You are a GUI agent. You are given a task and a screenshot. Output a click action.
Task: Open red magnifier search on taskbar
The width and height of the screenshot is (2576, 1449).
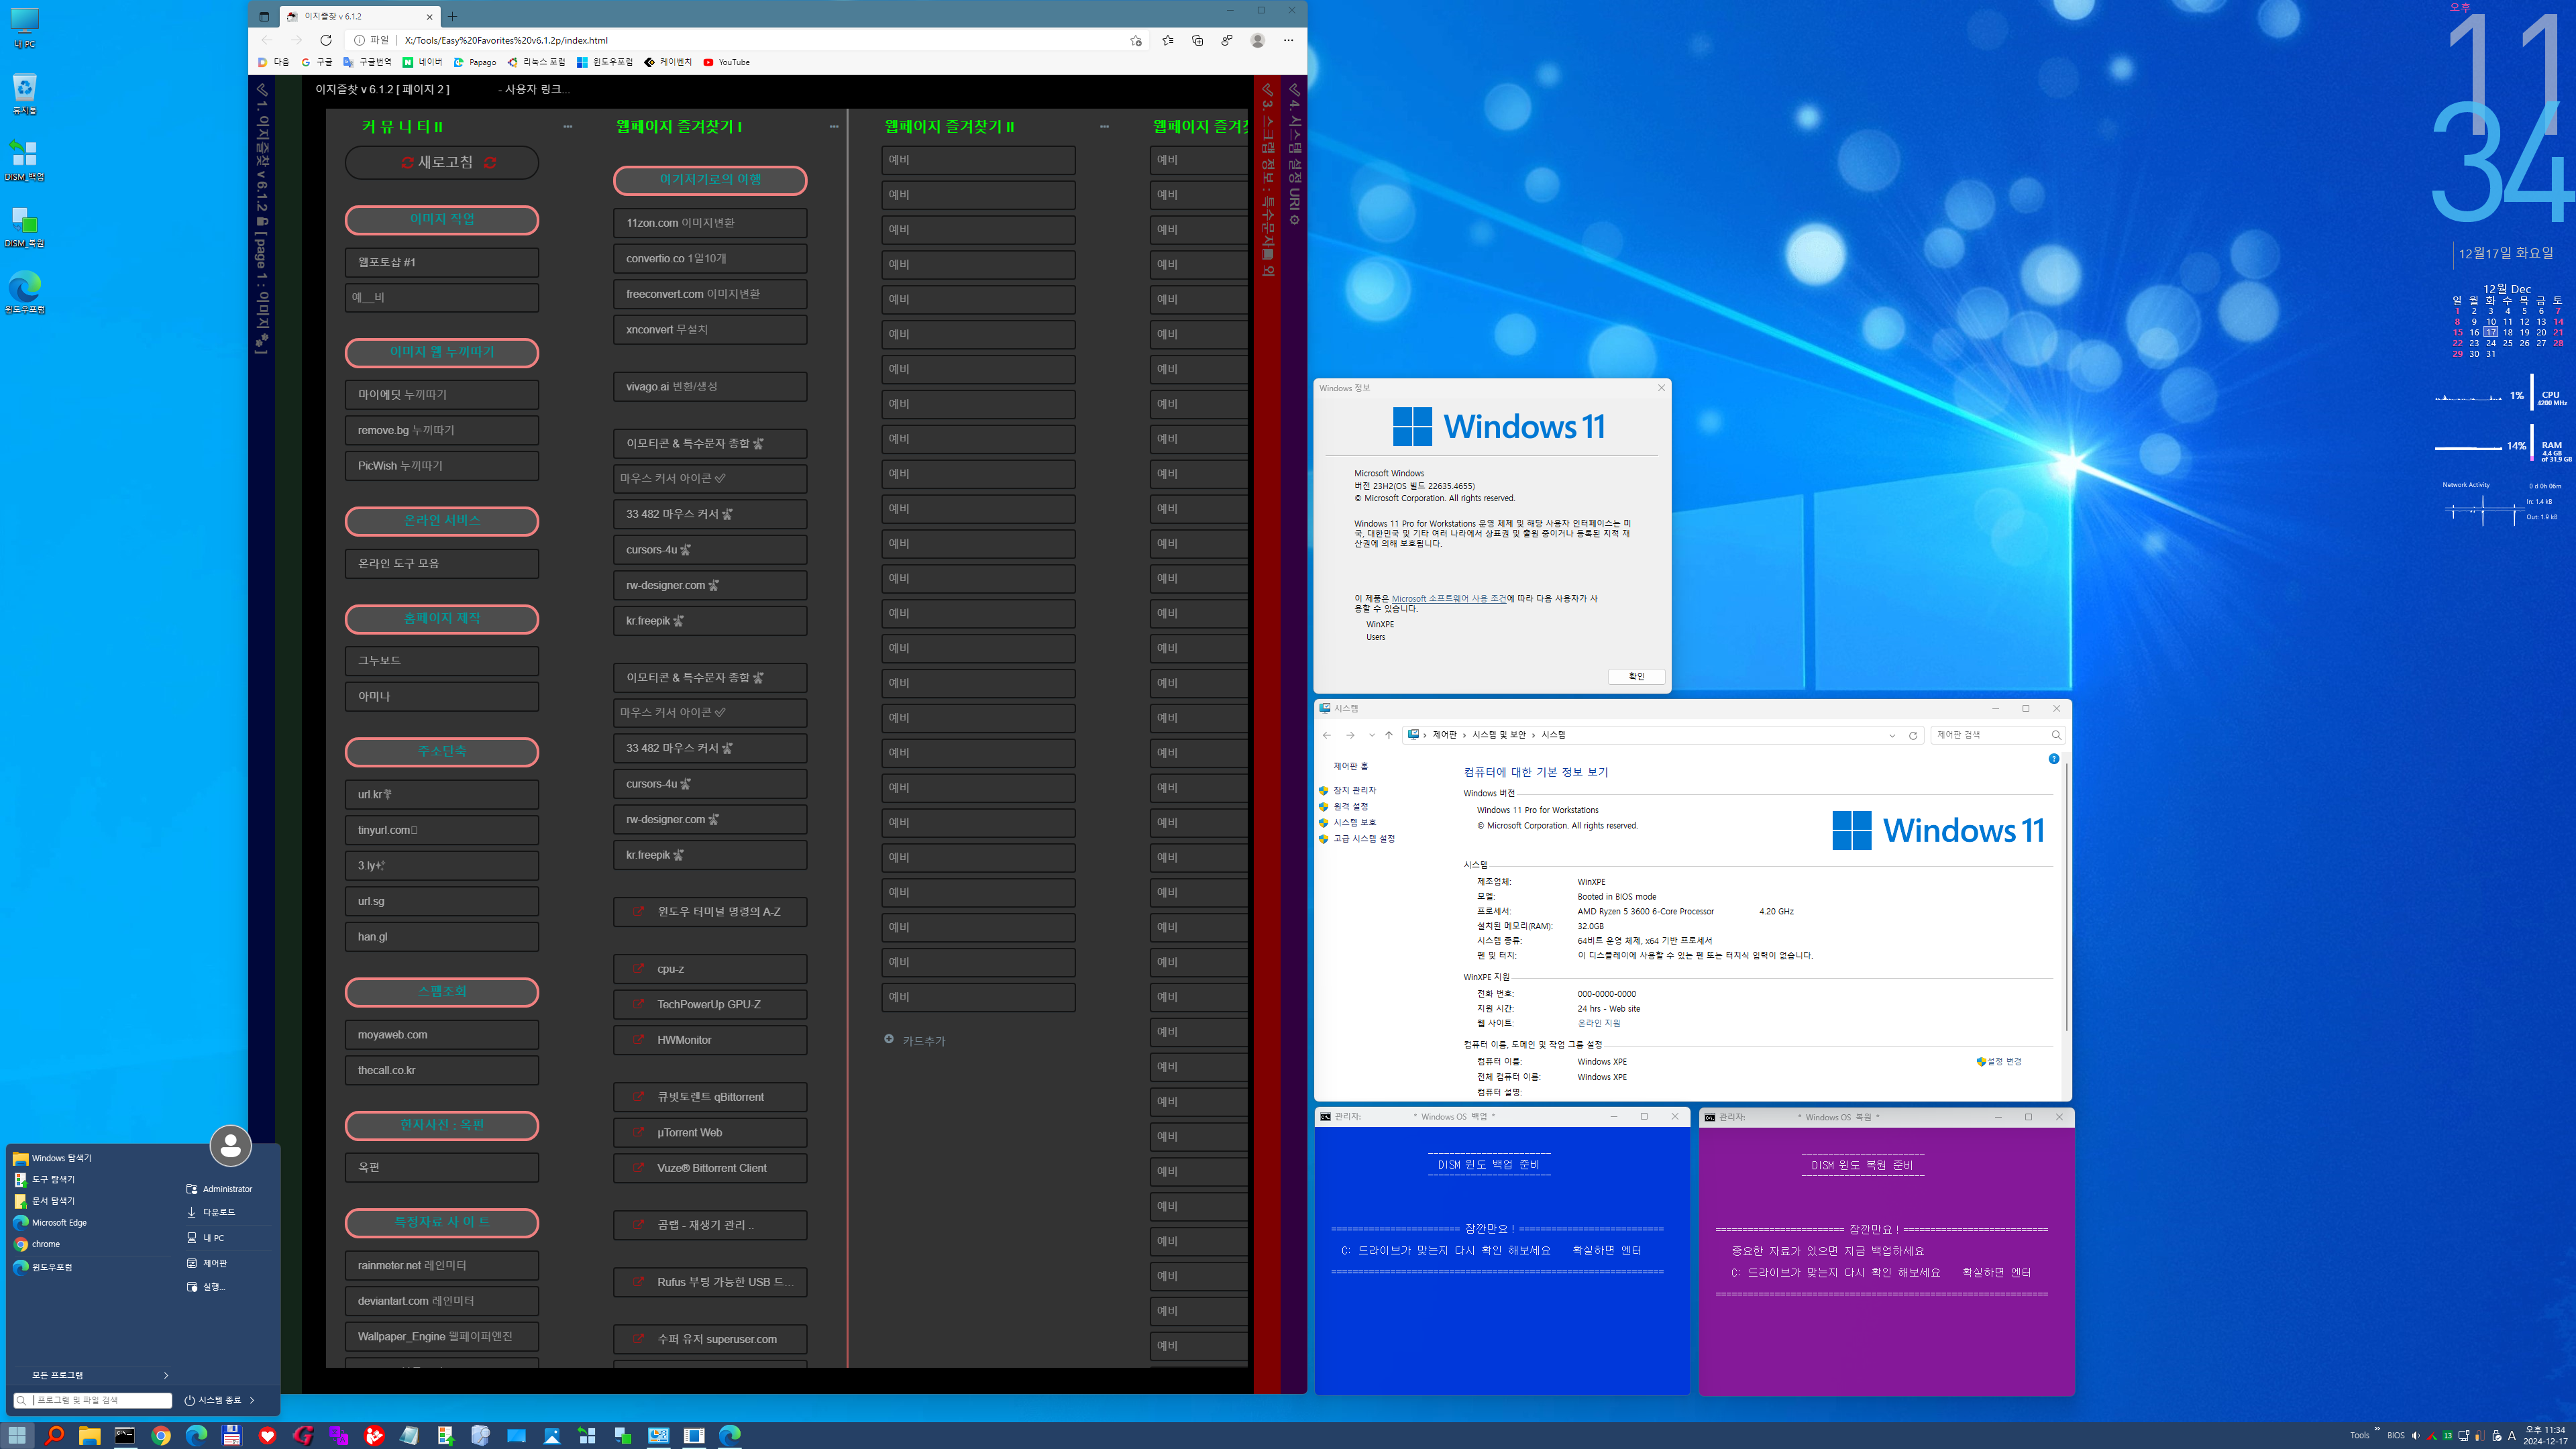tap(54, 1435)
